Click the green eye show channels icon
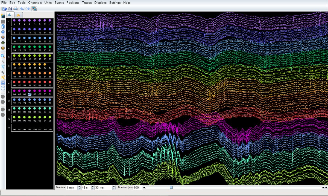328x196 pixels. pos(3,43)
